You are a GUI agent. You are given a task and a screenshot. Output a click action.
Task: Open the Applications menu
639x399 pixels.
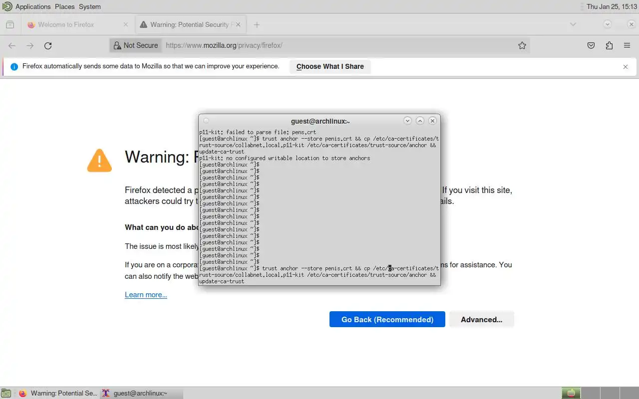click(33, 6)
